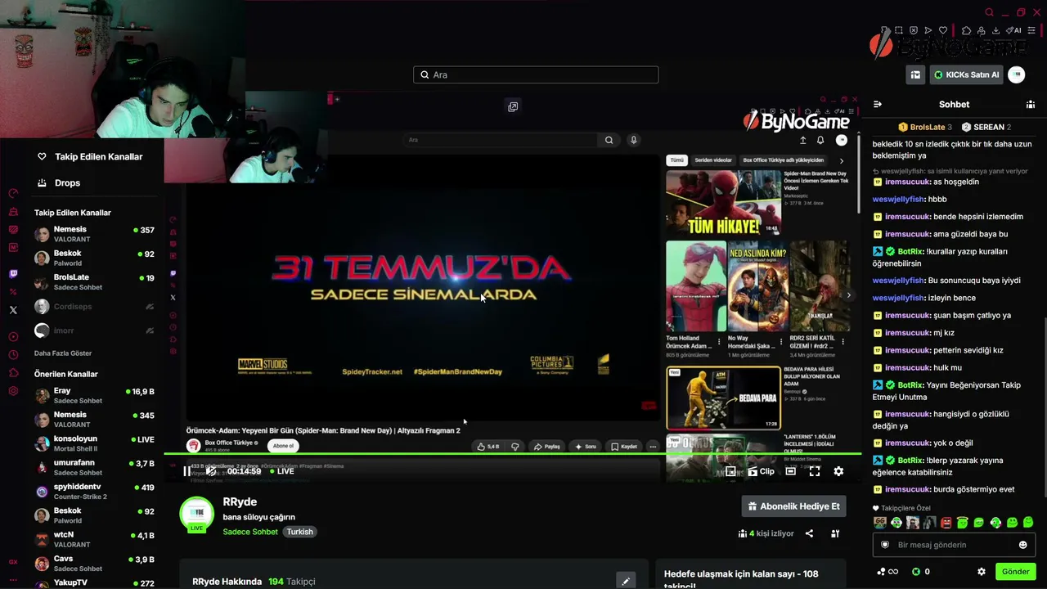This screenshot has height=589, width=1047.
Task: Edit the 'RRyde Hakkında' section with the pencil
Action: [x=626, y=581]
